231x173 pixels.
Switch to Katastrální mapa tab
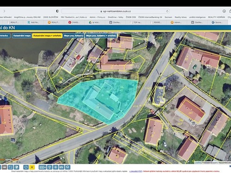(x=22, y=36)
